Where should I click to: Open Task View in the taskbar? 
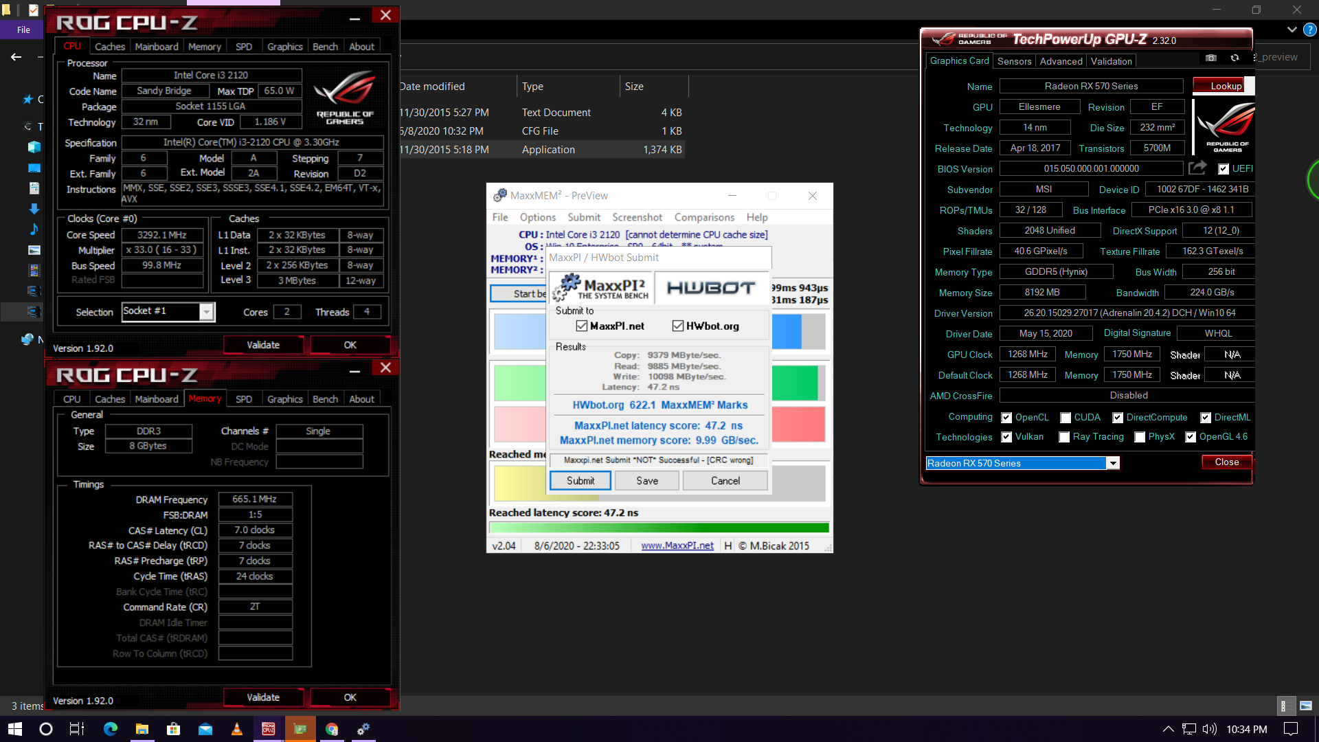point(77,729)
